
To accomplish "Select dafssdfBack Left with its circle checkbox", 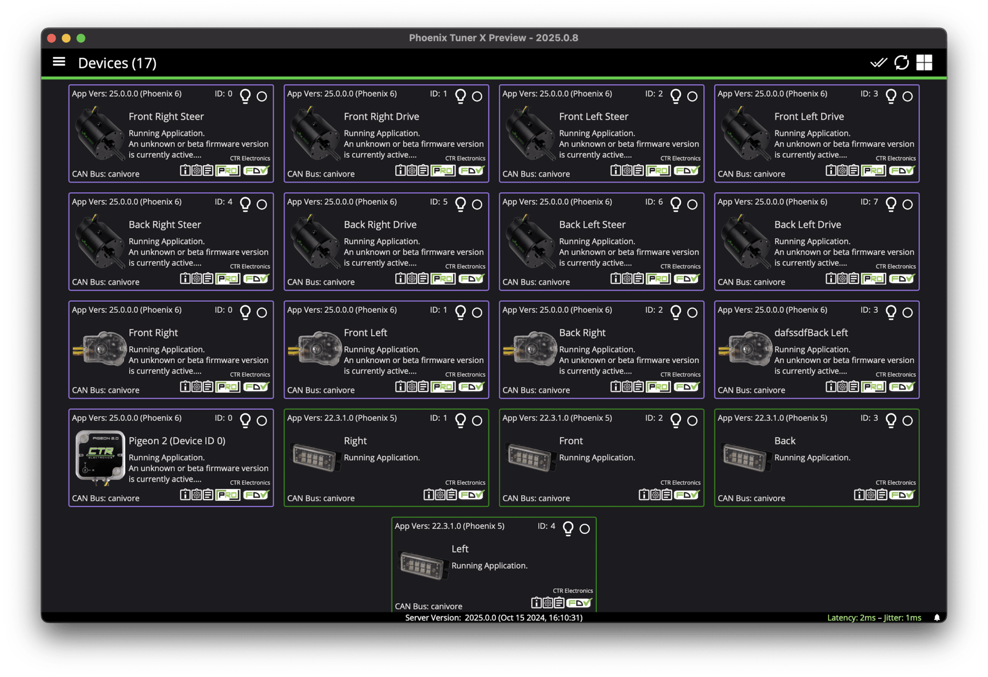I will [x=907, y=312].
